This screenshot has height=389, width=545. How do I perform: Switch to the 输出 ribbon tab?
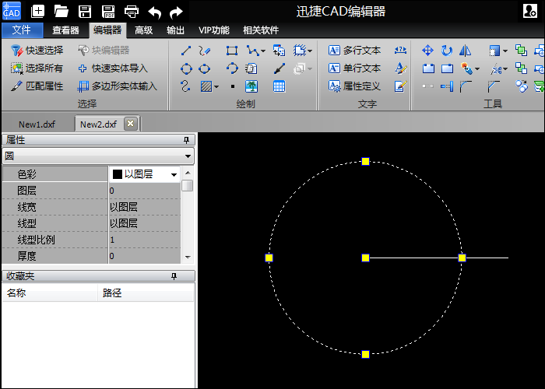(x=175, y=30)
